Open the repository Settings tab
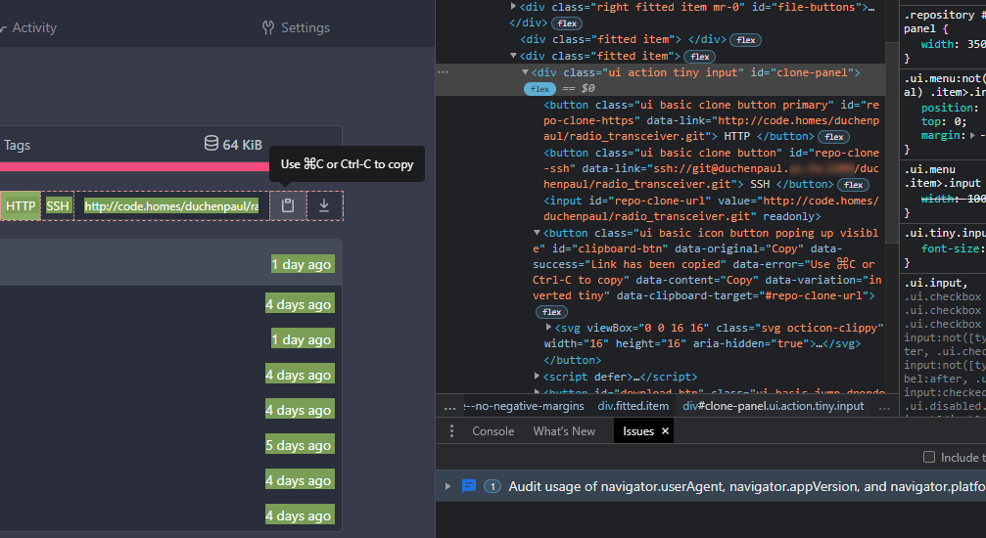This screenshot has width=986, height=538. click(296, 27)
